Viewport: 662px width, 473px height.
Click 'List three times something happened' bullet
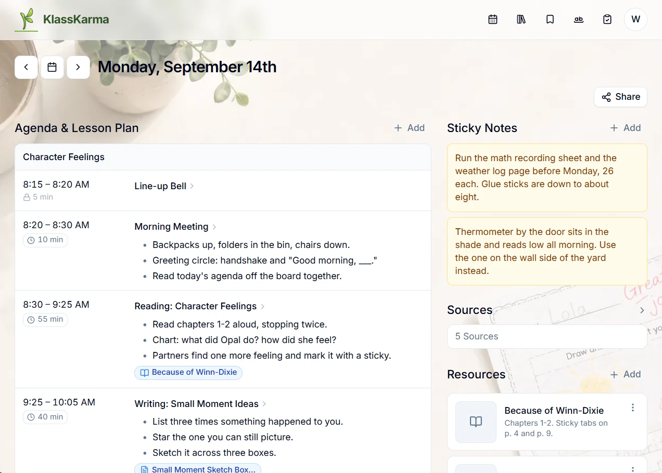248,421
